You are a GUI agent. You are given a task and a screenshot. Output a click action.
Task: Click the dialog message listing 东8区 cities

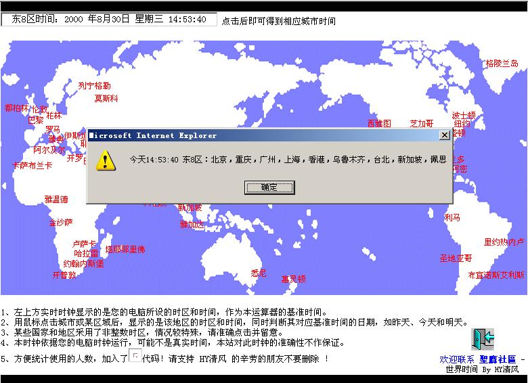288,159
